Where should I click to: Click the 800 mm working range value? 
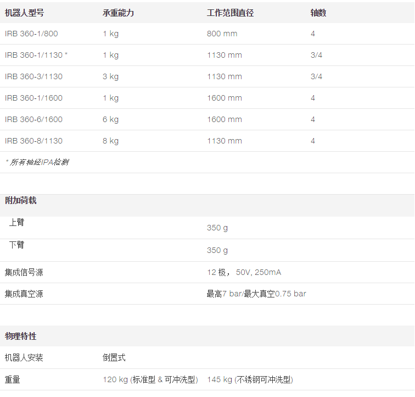click(x=222, y=34)
